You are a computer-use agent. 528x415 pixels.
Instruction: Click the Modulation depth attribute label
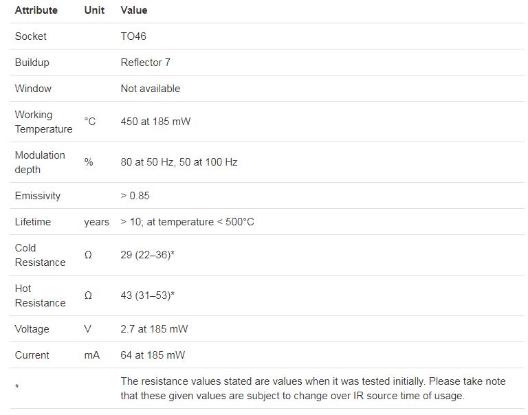(40, 162)
